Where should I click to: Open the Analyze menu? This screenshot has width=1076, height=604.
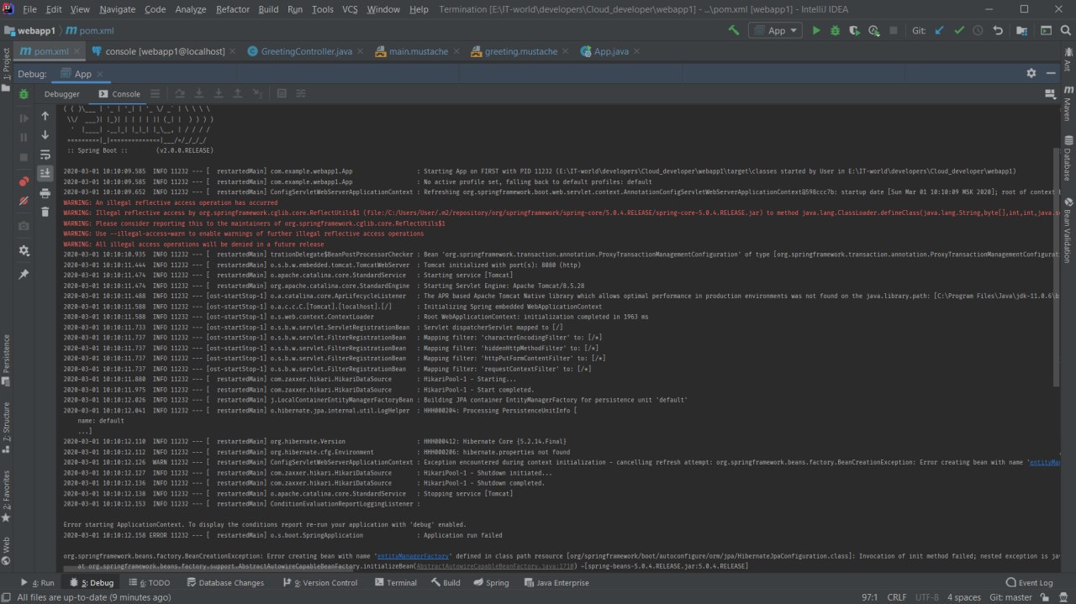click(191, 9)
